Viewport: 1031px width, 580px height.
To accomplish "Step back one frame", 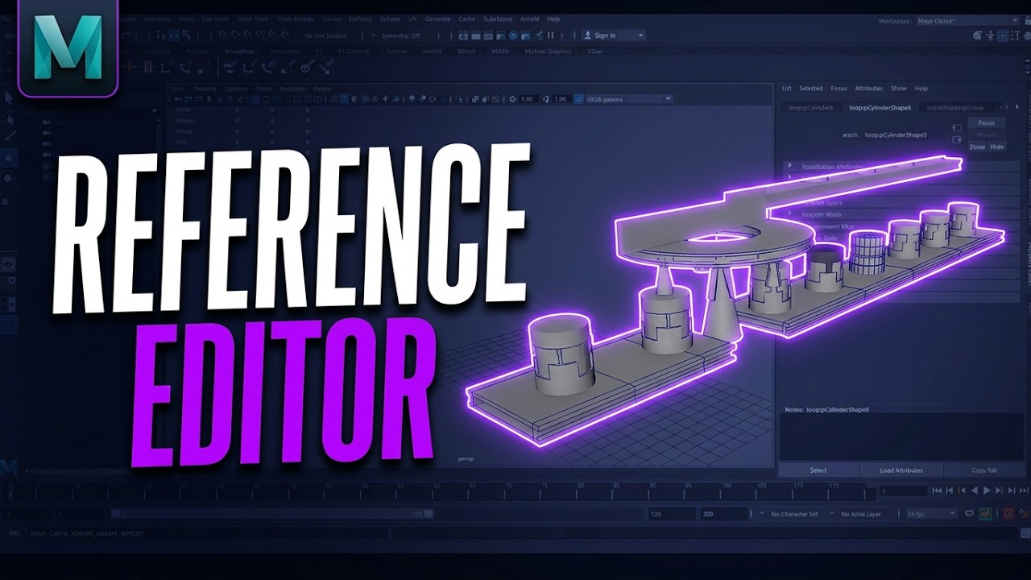I will click(x=950, y=490).
